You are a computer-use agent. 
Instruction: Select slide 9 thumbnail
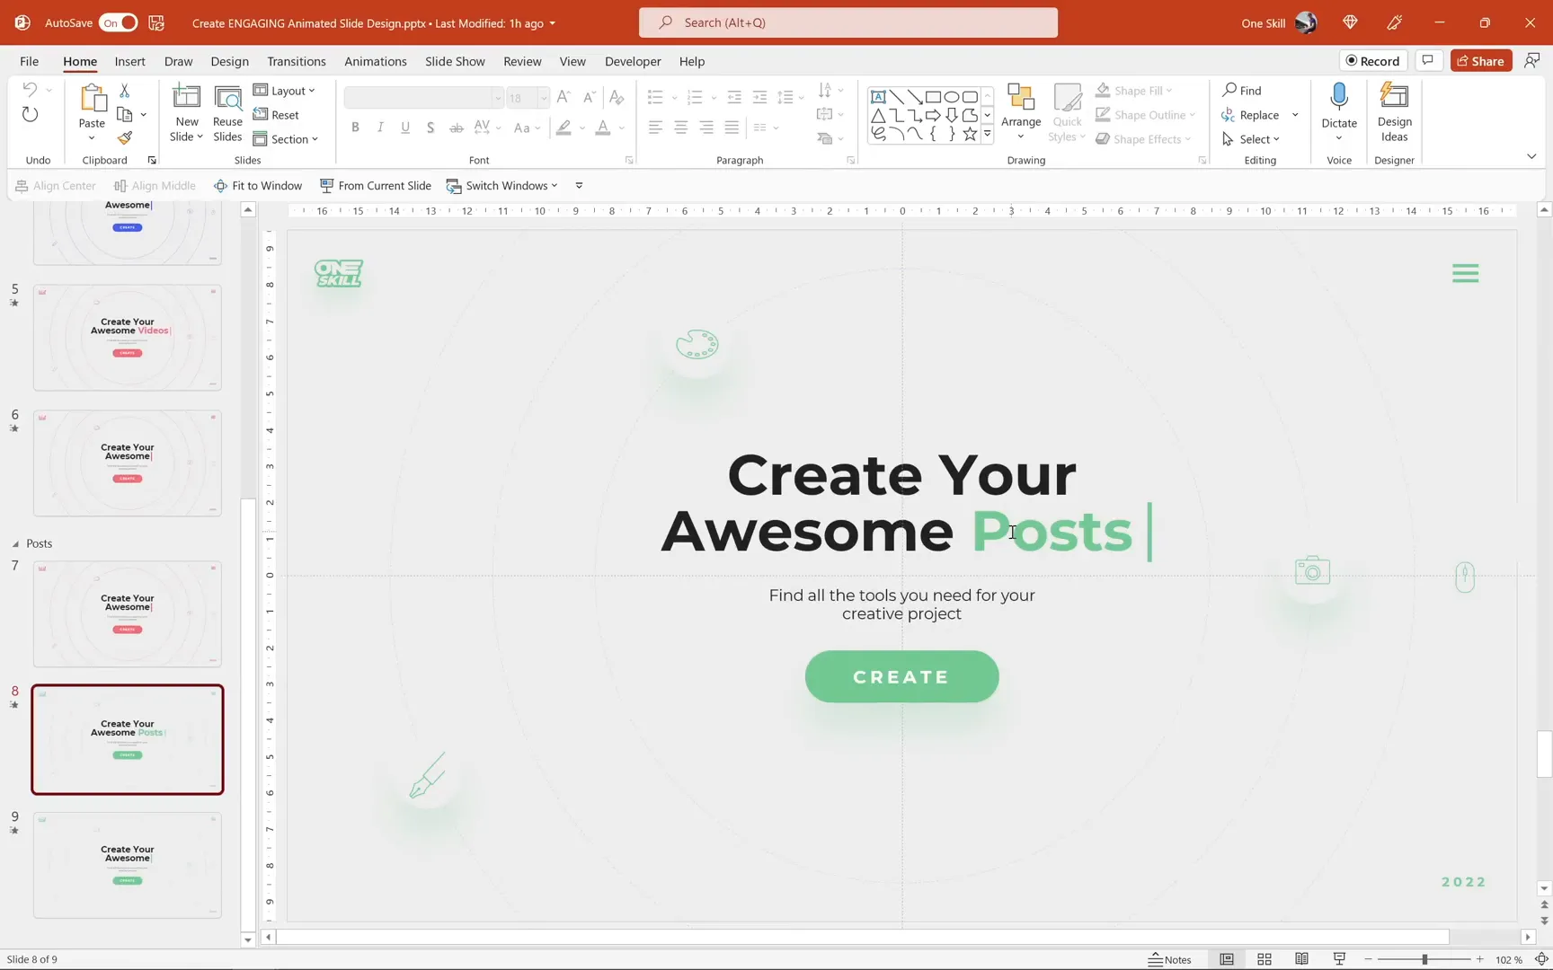tap(128, 865)
